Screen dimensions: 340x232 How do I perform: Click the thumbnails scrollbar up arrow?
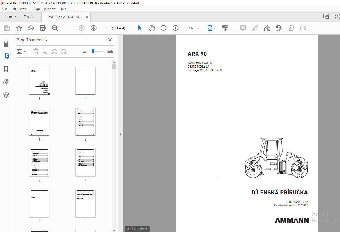[114, 62]
